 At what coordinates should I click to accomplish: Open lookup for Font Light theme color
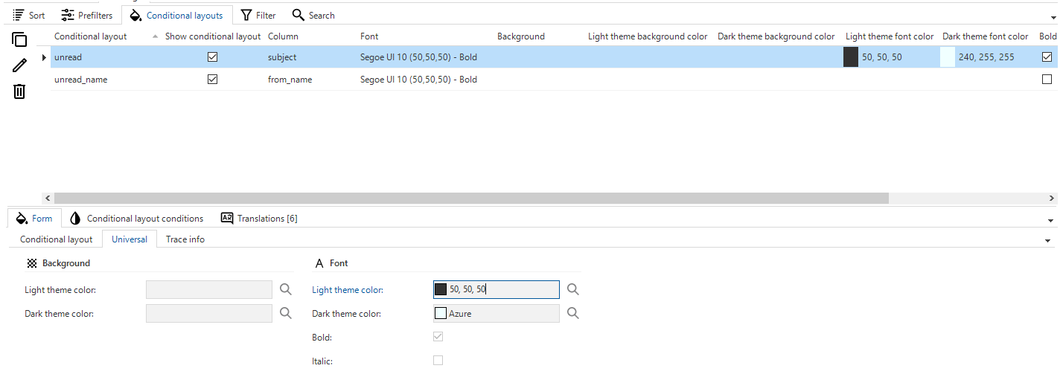[x=572, y=290]
